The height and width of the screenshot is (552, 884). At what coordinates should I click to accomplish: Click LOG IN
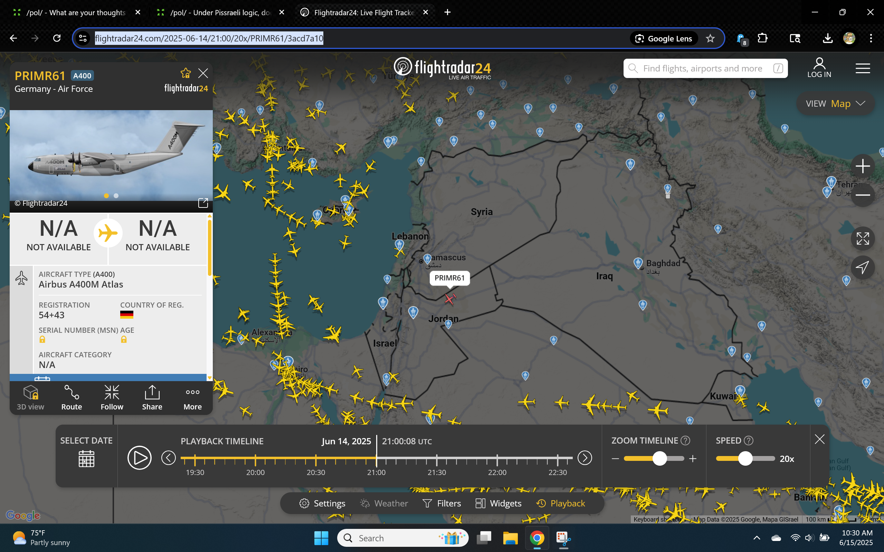coord(819,68)
